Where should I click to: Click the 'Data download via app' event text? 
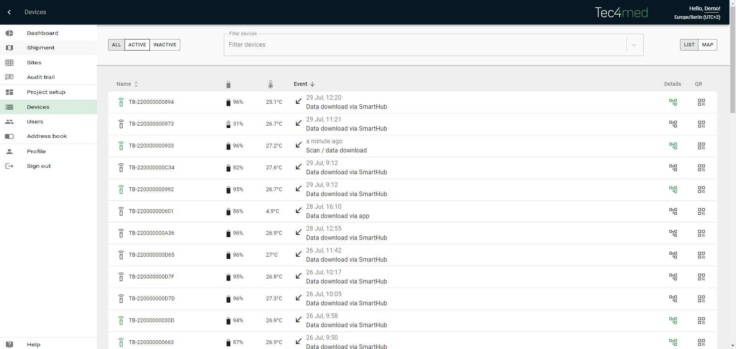338,216
